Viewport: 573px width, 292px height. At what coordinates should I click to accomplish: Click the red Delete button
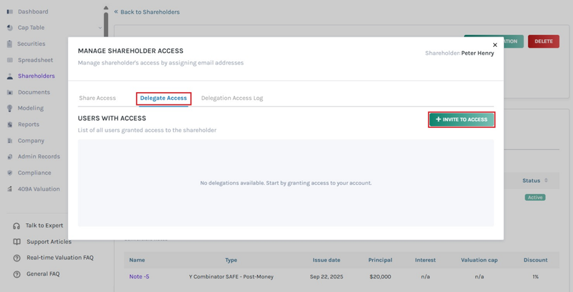(x=543, y=41)
